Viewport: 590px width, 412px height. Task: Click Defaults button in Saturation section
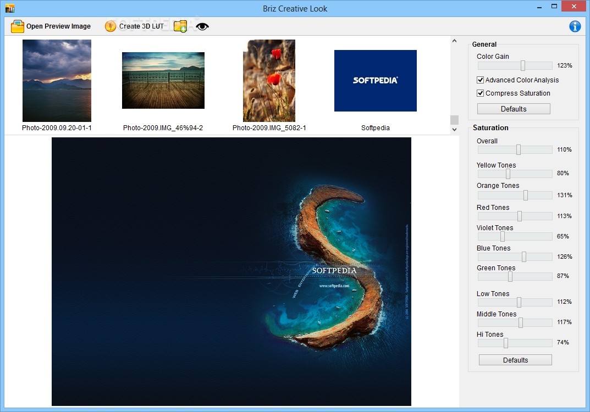pos(515,360)
